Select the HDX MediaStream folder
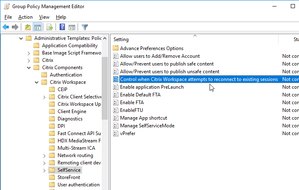Screen dimensions: 299x190 point(79,141)
